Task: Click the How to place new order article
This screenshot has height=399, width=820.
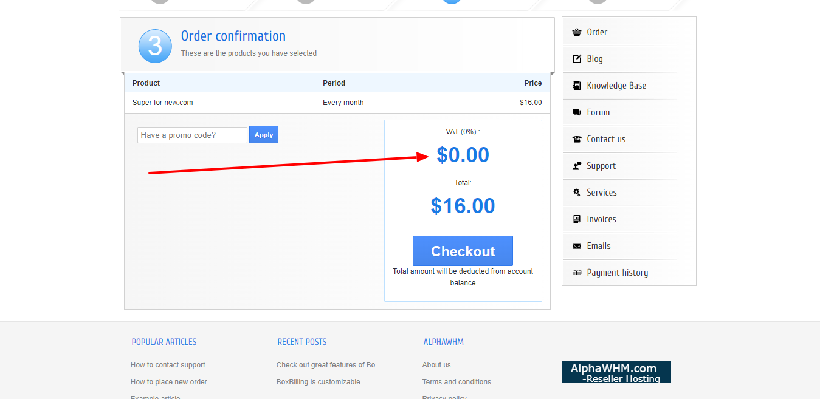Action: click(x=168, y=381)
